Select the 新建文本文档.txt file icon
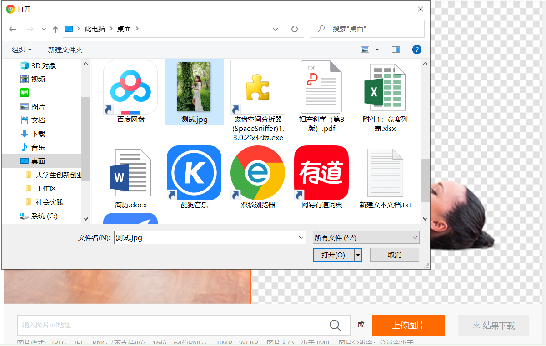The height and width of the screenshot is (346, 546). tap(385, 173)
